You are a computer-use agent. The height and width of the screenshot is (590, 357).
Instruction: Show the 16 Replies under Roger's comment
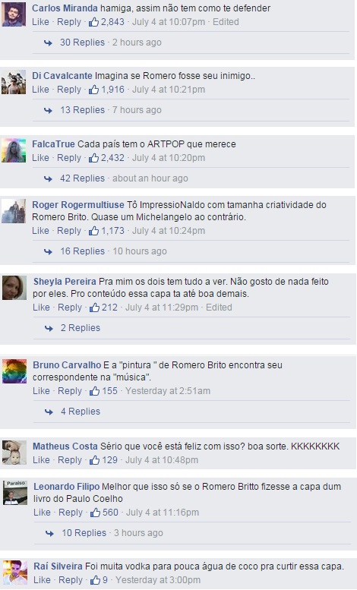click(x=83, y=251)
